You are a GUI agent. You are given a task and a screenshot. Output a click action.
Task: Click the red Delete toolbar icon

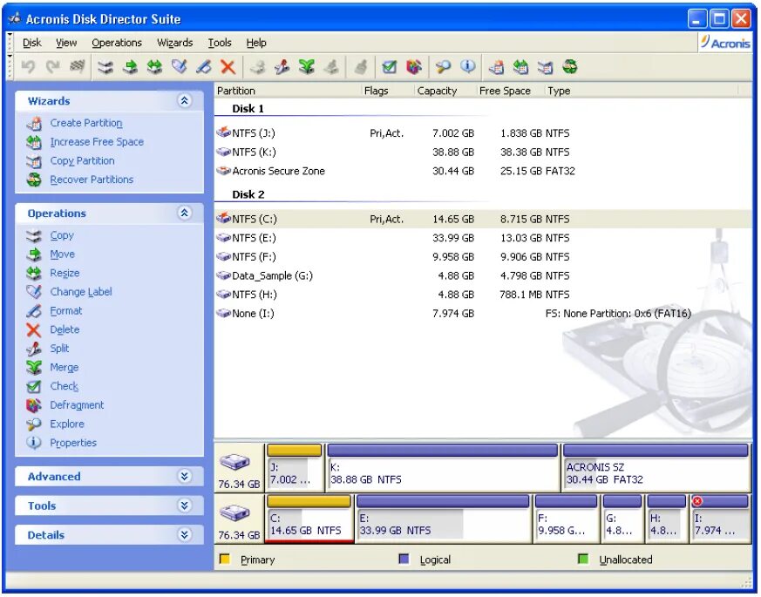(228, 67)
